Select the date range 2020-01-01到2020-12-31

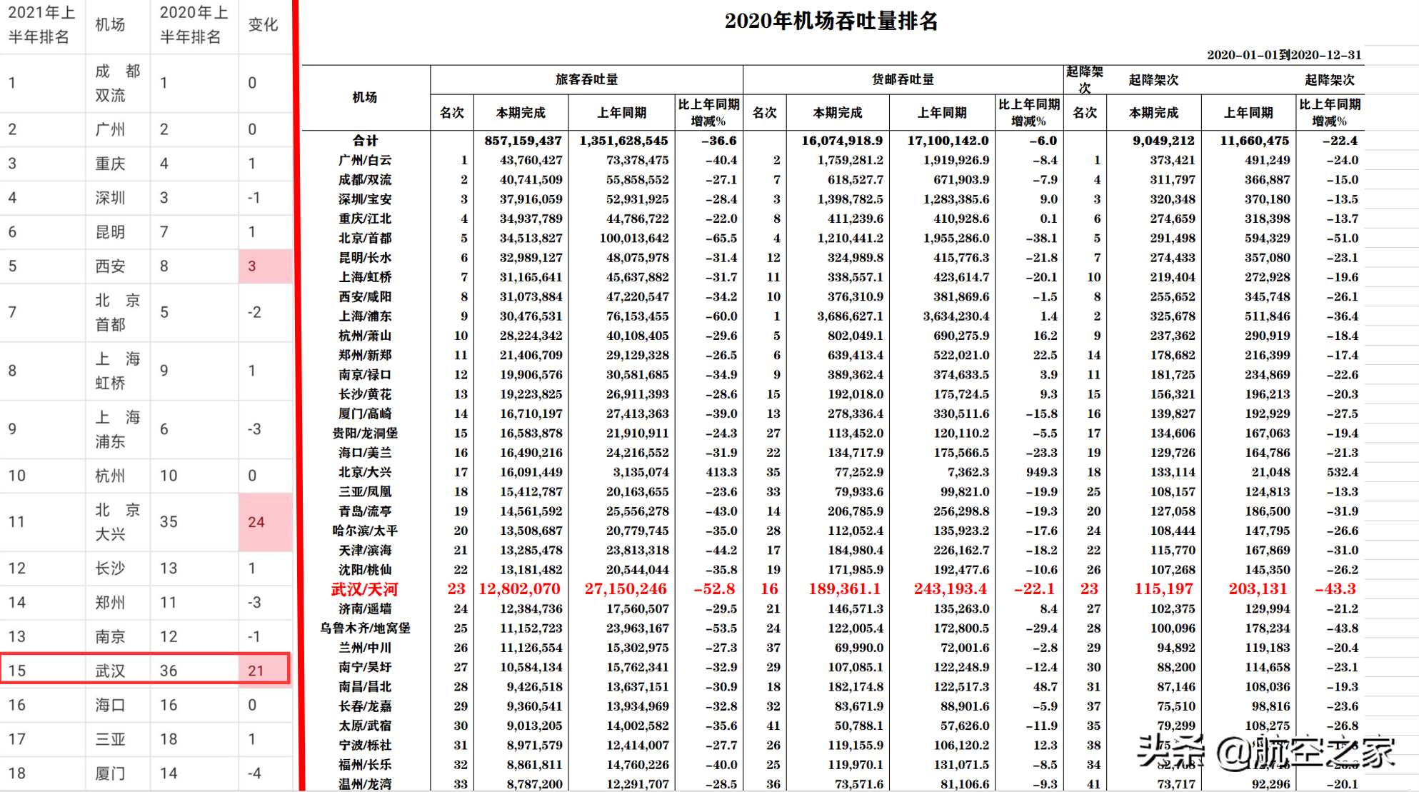[x=1284, y=55]
